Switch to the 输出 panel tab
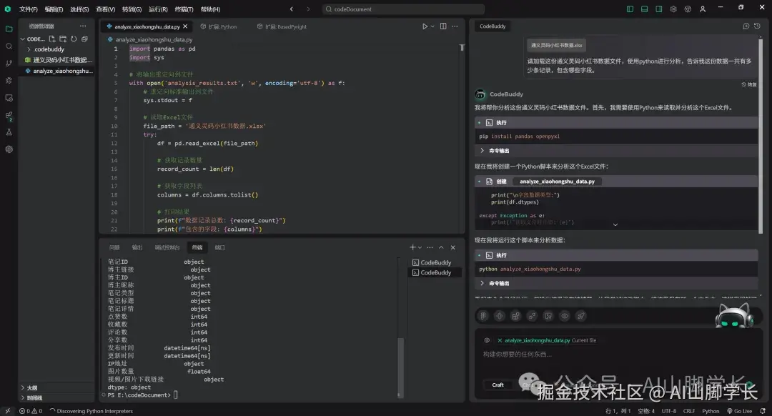772x416 pixels. 137,247
